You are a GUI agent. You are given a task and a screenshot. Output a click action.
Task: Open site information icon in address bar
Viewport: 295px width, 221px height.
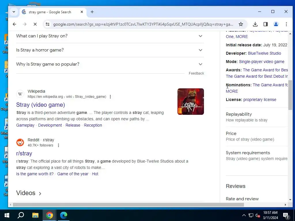tap(48, 24)
